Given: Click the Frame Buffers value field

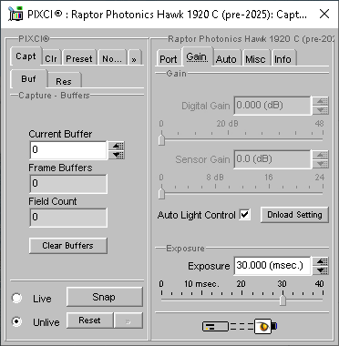Looking at the screenshot, I should click(x=68, y=184).
